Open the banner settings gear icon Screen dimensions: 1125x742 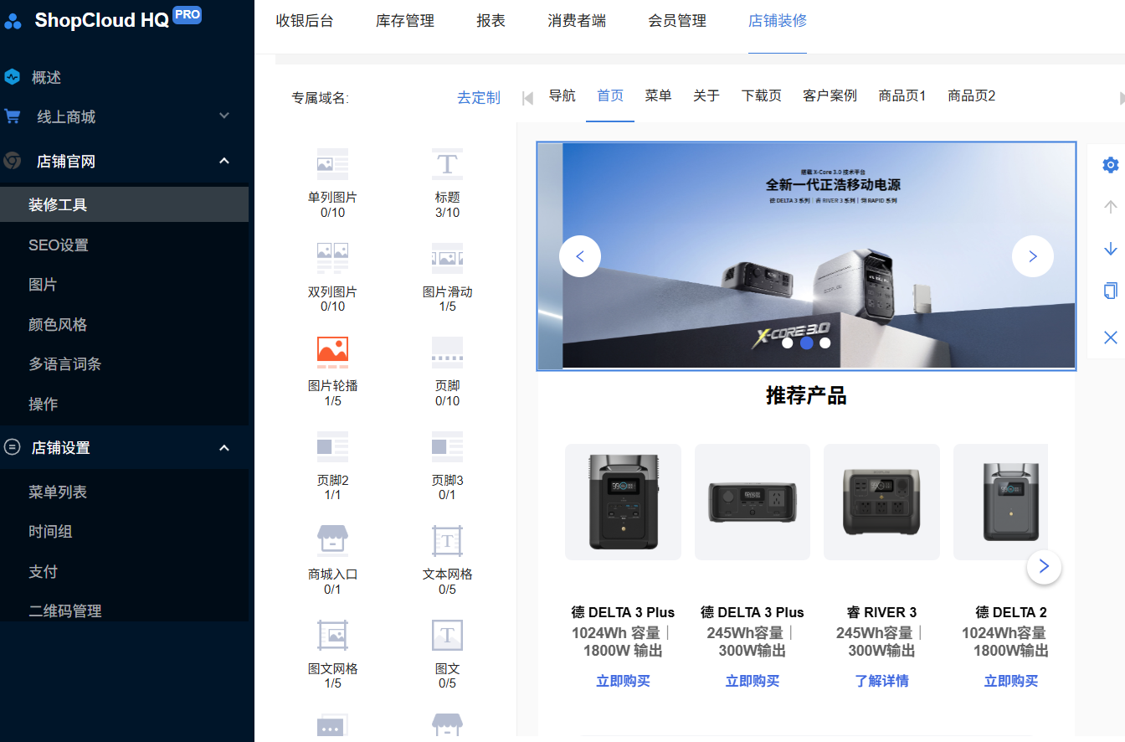point(1111,165)
